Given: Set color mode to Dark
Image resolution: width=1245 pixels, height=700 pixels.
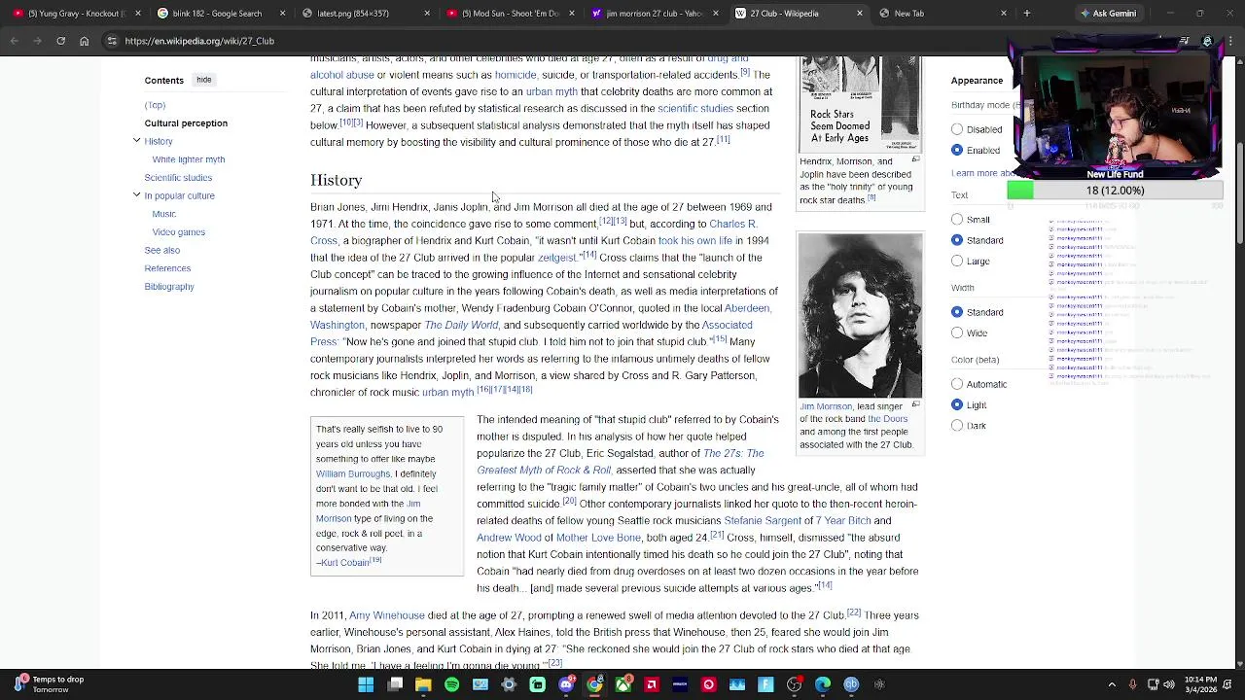Looking at the screenshot, I should [x=957, y=426].
